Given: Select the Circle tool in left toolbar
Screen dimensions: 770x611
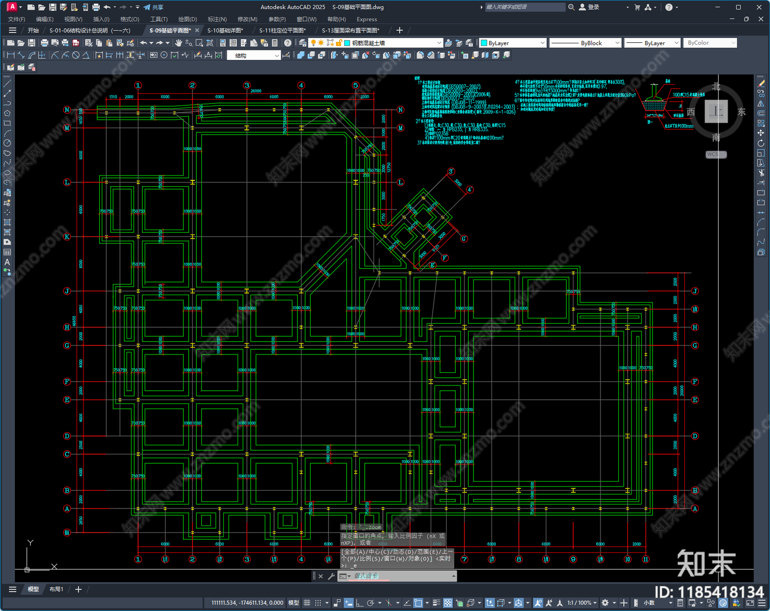Looking at the screenshot, I should [7, 143].
